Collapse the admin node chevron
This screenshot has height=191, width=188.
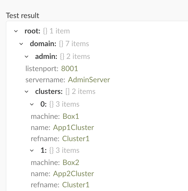[x=26, y=57]
